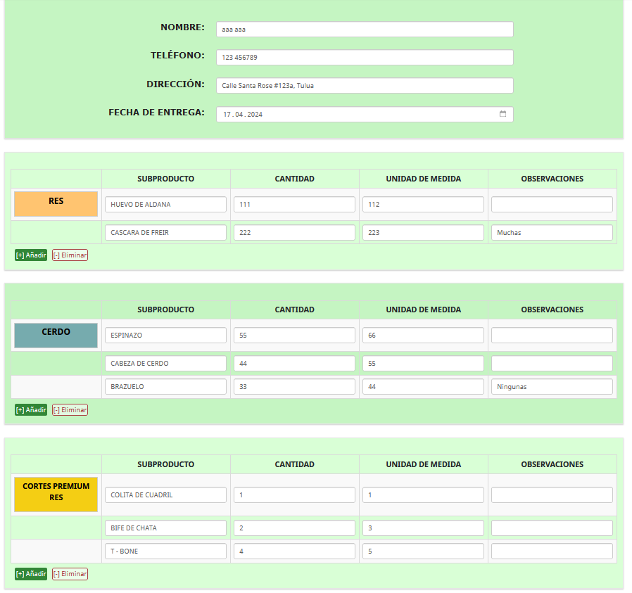
Task: Click empty observaciones field for T - BONE
Action: pyautogui.click(x=552, y=551)
